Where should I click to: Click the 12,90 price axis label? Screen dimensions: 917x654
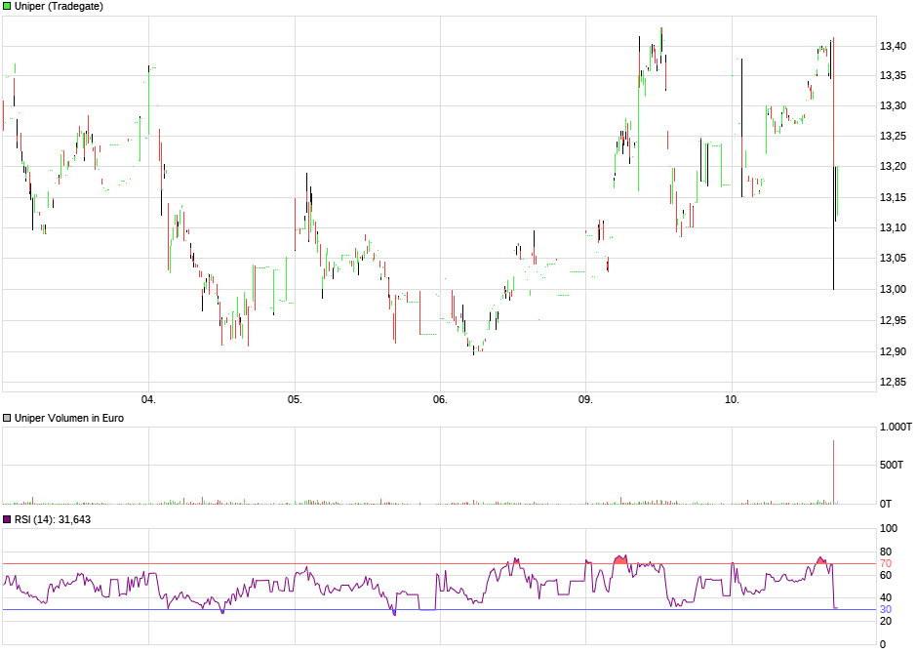point(893,351)
